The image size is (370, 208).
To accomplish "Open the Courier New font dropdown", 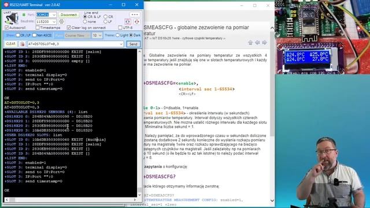I will coord(77,35).
